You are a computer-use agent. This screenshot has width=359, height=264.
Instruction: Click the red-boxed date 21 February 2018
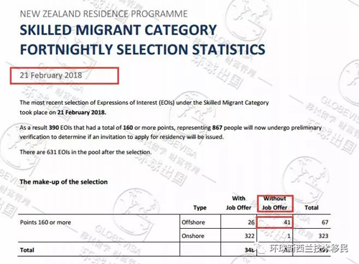(x=51, y=75)
